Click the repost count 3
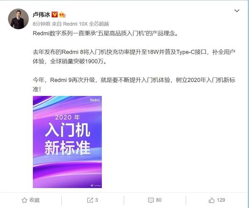Screen dimensions: 249x208 pos(96,200)
